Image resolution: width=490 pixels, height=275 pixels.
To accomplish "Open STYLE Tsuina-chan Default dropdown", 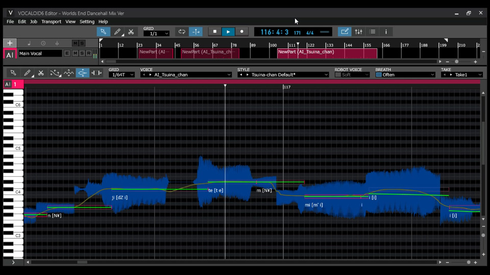I will [283, 75].
